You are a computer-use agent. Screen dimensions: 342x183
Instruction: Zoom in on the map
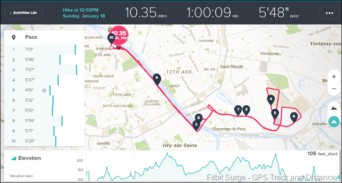pos(334,76)
